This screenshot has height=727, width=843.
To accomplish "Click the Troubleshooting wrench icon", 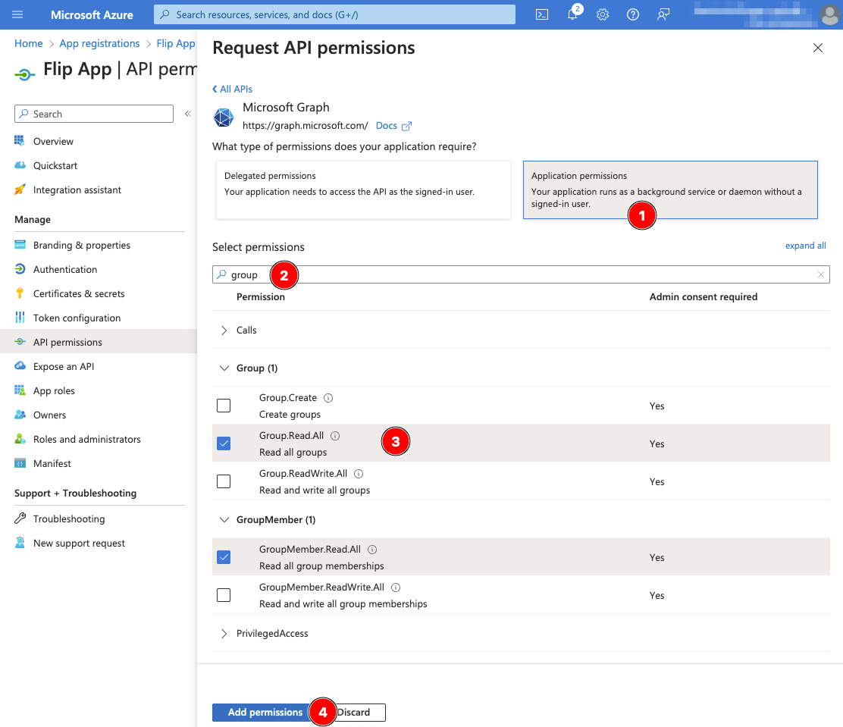I will pos(20,519).
